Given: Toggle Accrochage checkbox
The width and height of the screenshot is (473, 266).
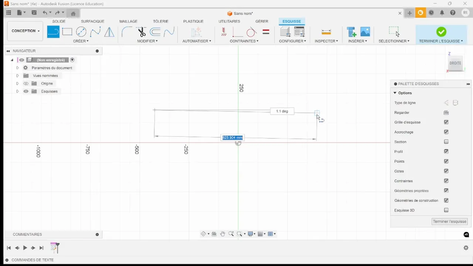Looking at the screenshot, I should pyautogui.click(x=446, y=132).
